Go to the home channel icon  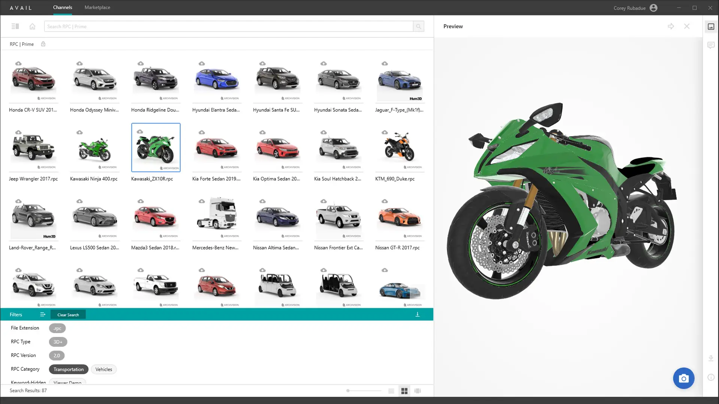point(33,26)
